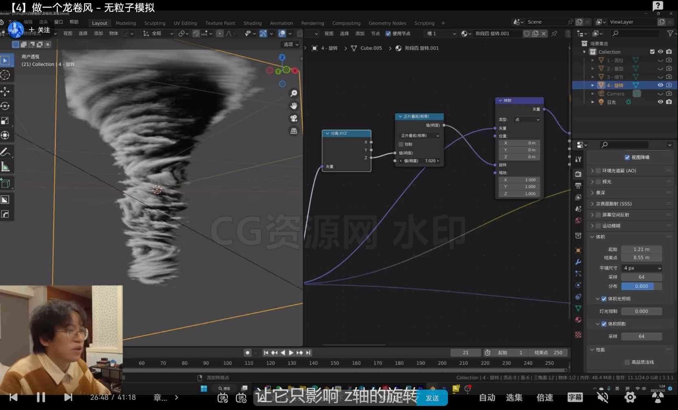The height and width of the screenshot is (410, 678).
Task: Expand 次表面散射 (SSS) panel
Action: 592,204
